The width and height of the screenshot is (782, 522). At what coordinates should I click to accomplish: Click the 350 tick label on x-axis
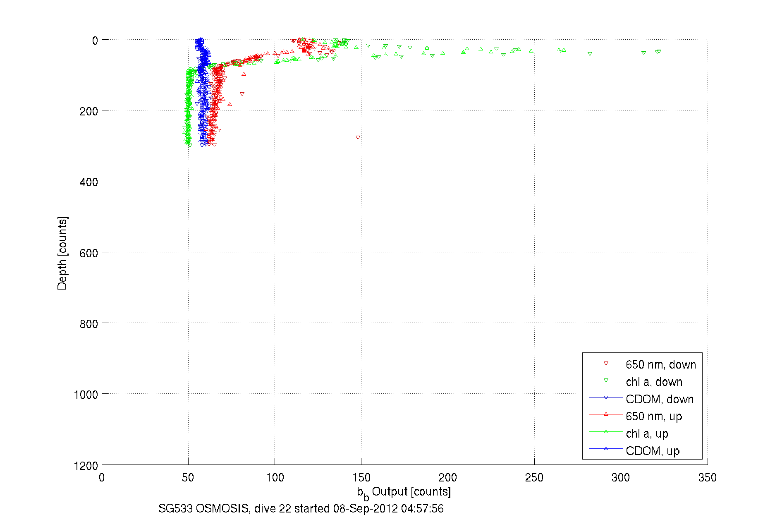tap(707, 478)
